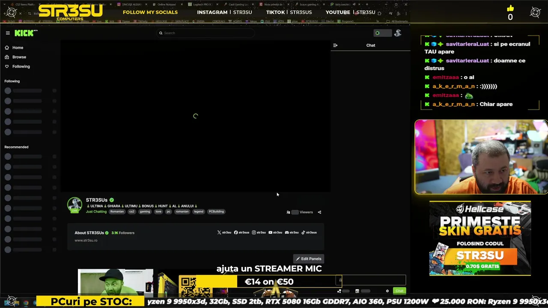Click the STR3SUs channel name

point(97,200)
